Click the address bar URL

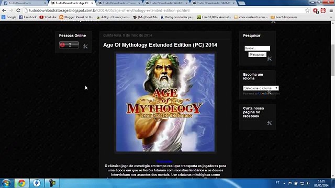click(x=109, y=10)
